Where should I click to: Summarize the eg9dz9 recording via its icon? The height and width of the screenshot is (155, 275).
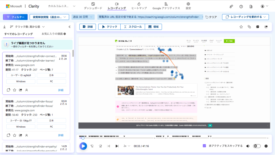(x=8, y=90)
